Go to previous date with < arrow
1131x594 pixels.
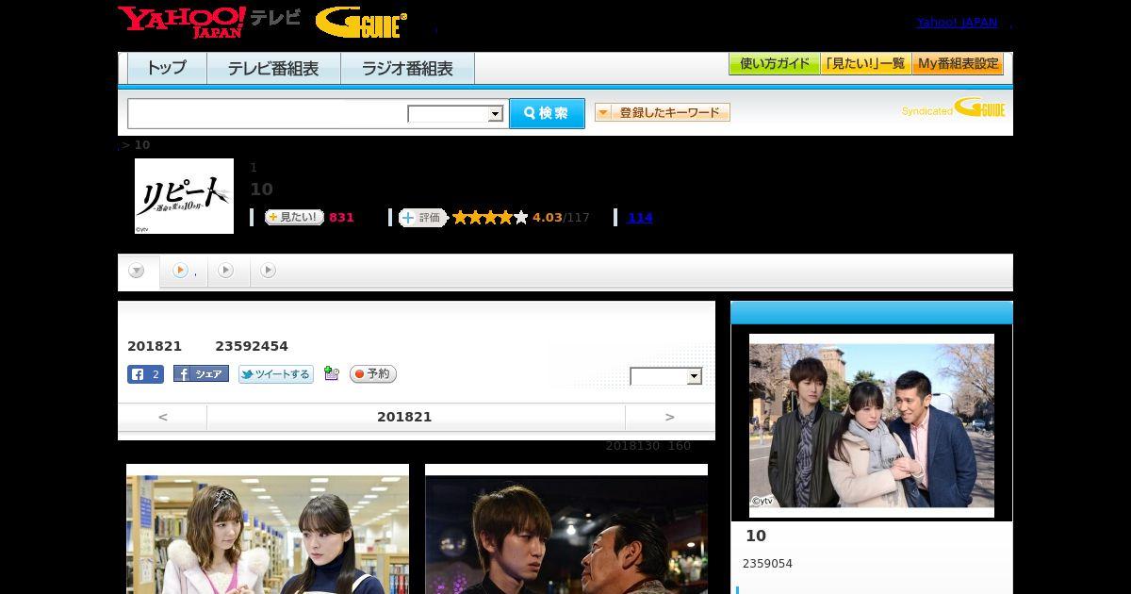click(x=162, y=417)
